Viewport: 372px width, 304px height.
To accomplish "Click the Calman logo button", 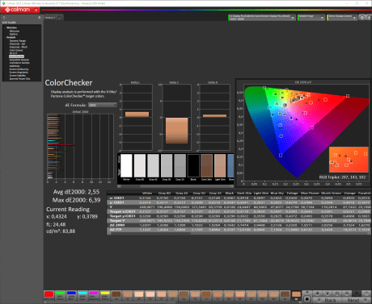I will (20, 10).
